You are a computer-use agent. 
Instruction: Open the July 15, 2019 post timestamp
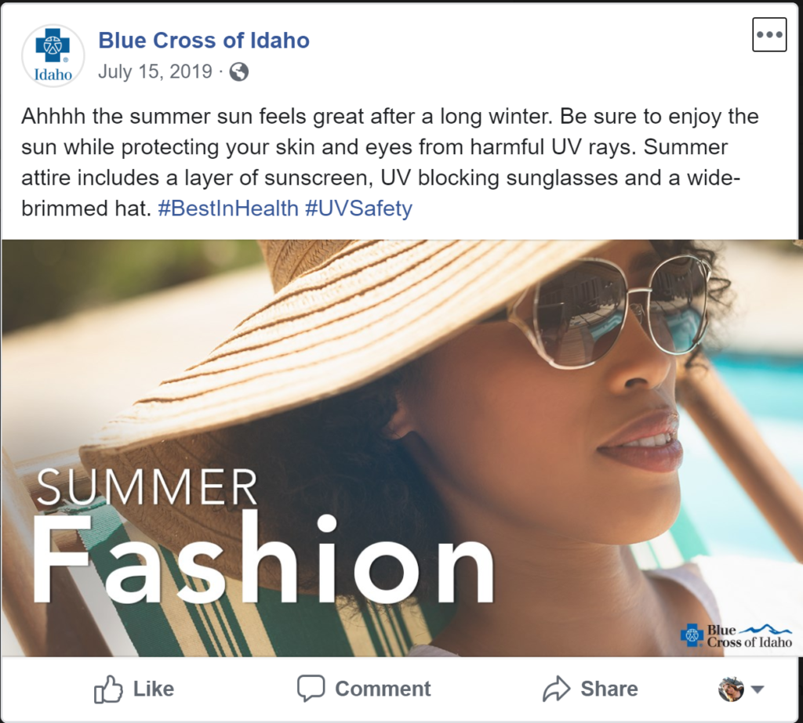[155, 72]
